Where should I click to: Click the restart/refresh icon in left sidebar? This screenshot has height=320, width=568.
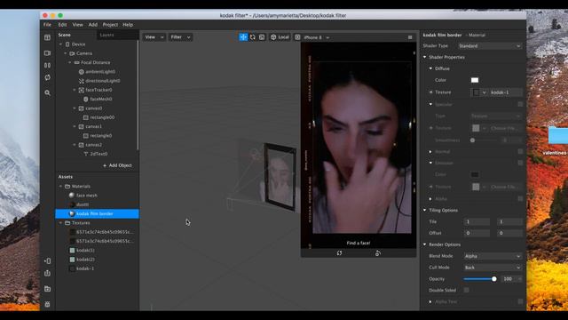tap(47, 77)
